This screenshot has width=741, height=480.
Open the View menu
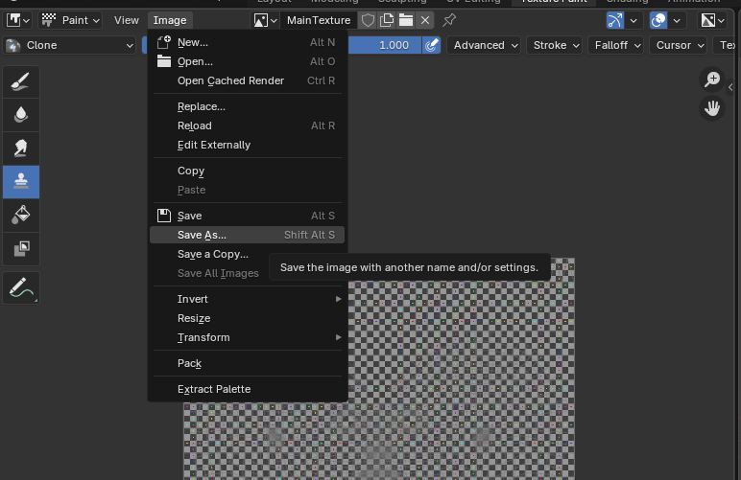coord(126,20)
